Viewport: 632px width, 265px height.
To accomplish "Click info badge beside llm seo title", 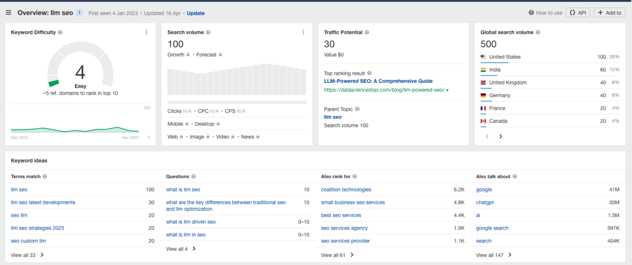I will [80, 13].
